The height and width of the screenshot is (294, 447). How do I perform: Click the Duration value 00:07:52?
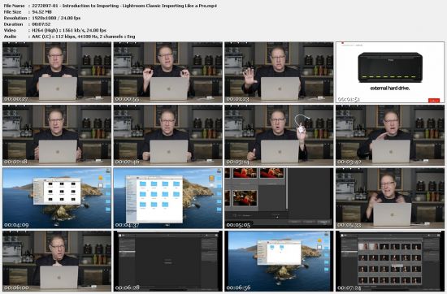tap(41, 24)
